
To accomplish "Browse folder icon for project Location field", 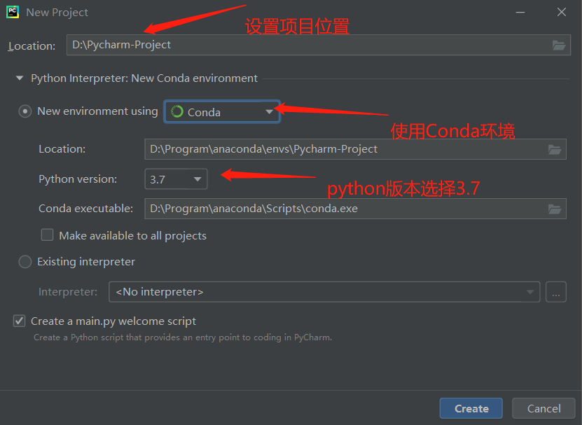I will click(x=559, y=45).
